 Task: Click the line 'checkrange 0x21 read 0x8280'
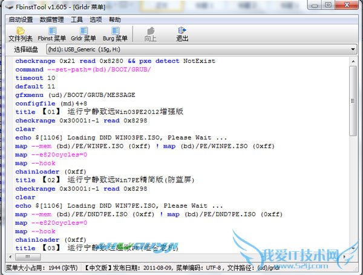tap(116, 61)
